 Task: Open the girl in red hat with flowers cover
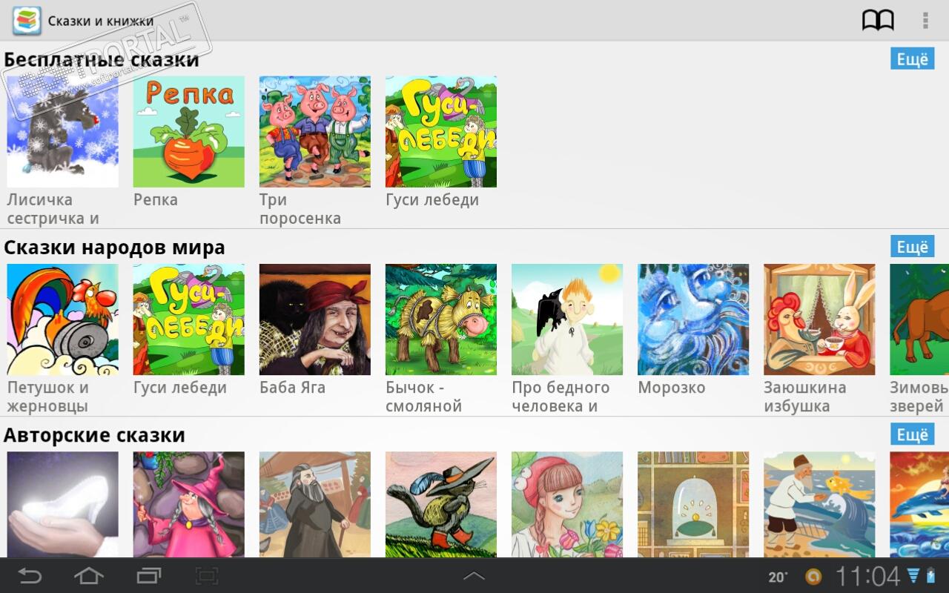click(x=567, y=504)
